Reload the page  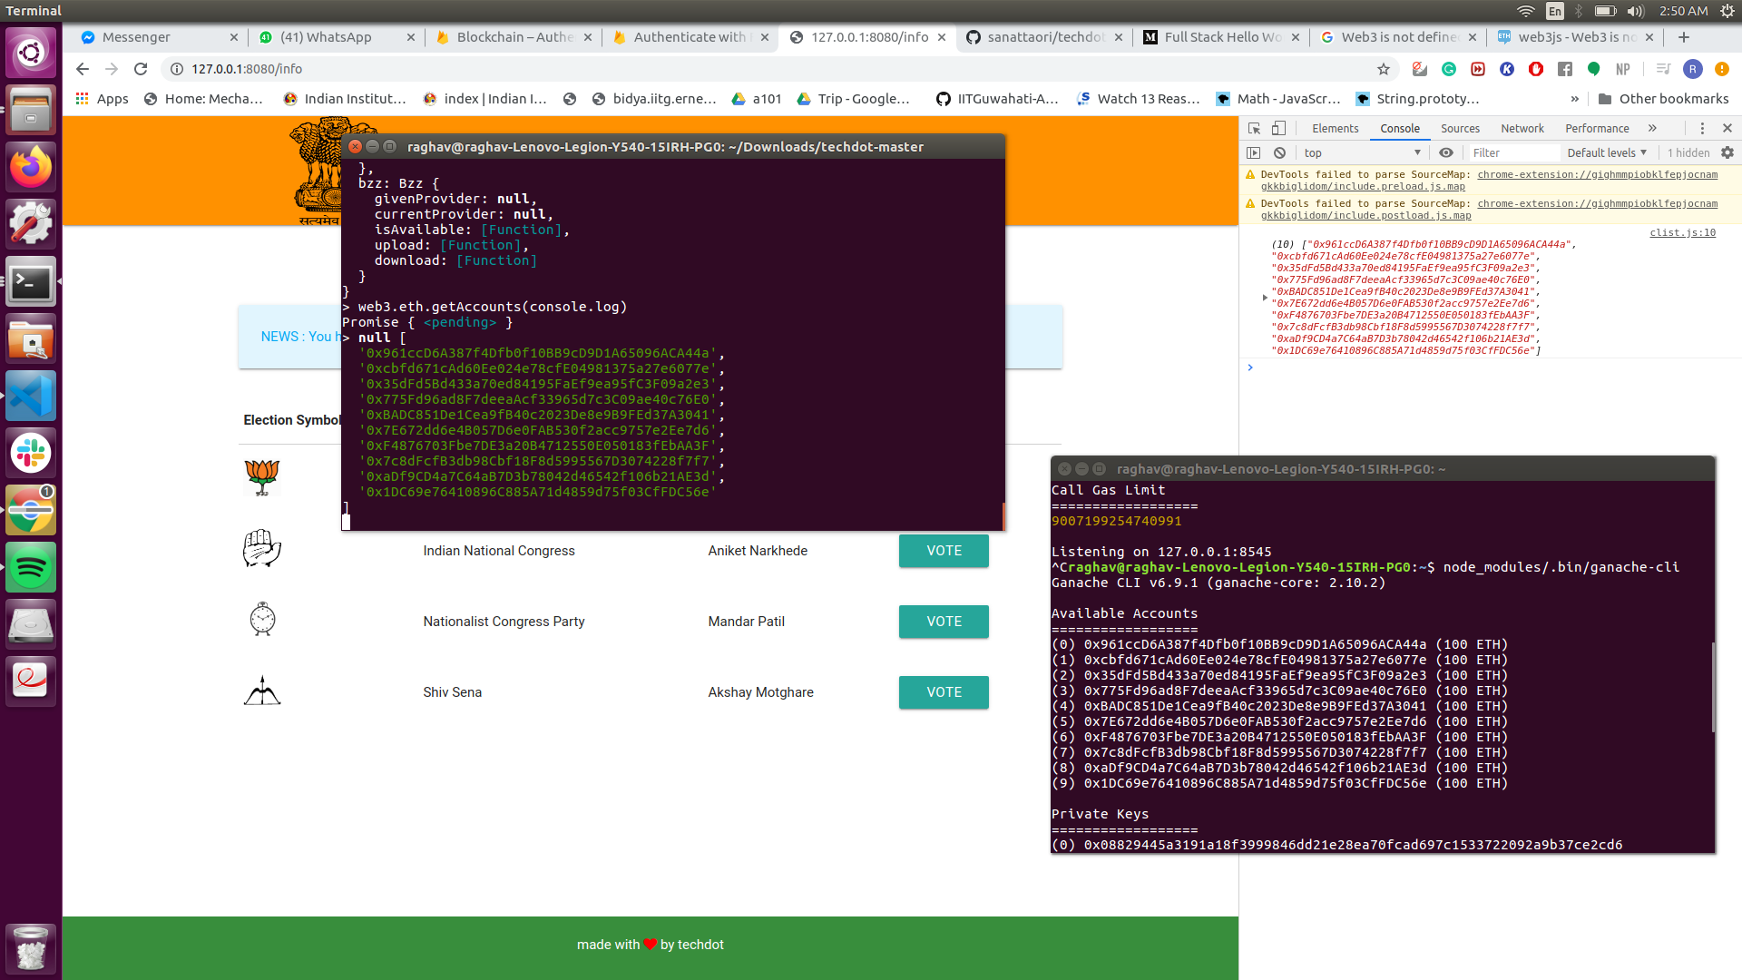click(141, 69)
